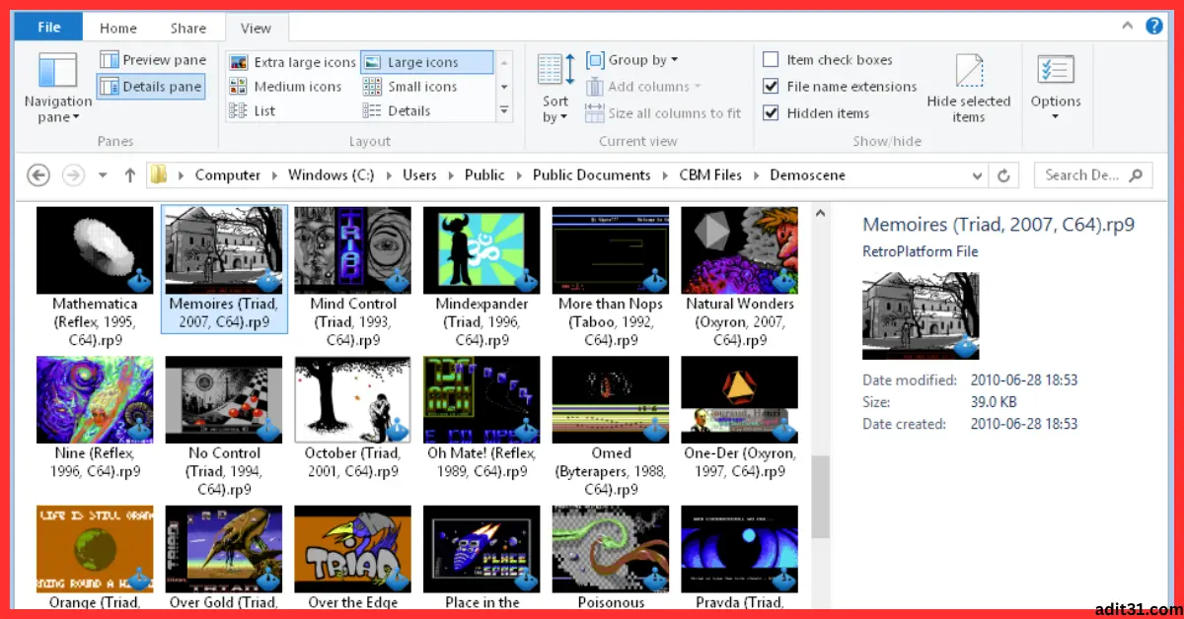Click the Date modified value in details pane
The image size is (1184, 619).
point(1024,380)
